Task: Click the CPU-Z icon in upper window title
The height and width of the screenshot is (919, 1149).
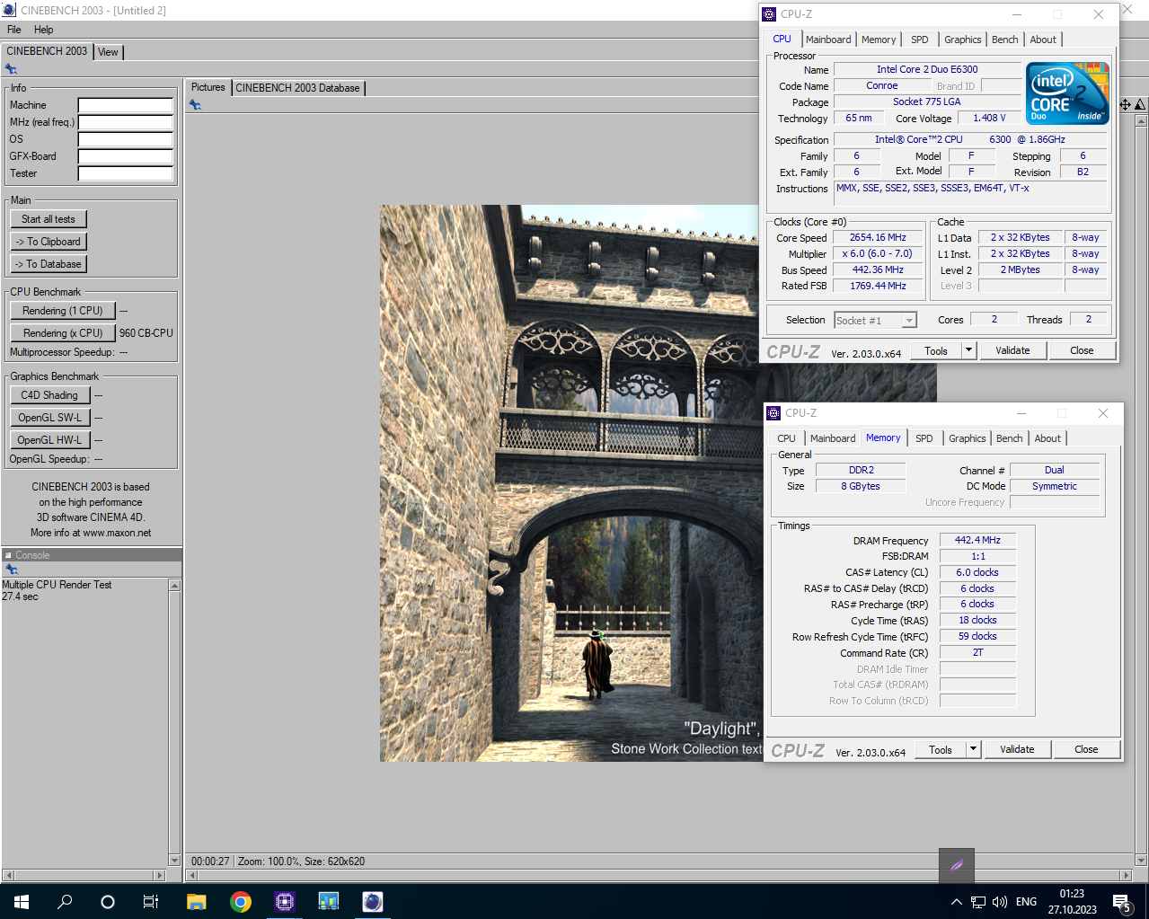Action: click(x=769, y=14)
